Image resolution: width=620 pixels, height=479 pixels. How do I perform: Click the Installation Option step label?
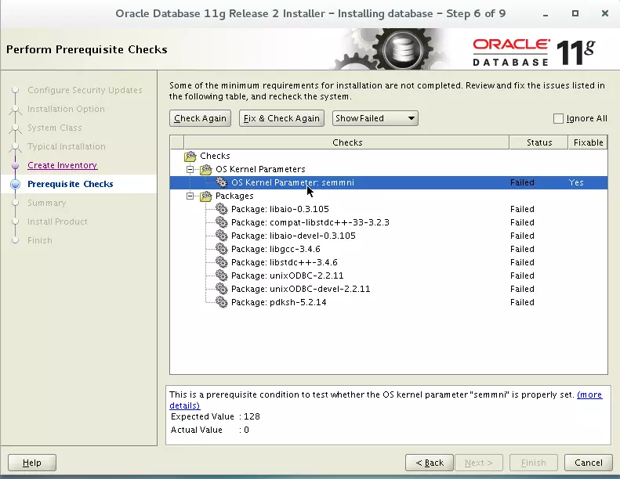tap(66, 109)
